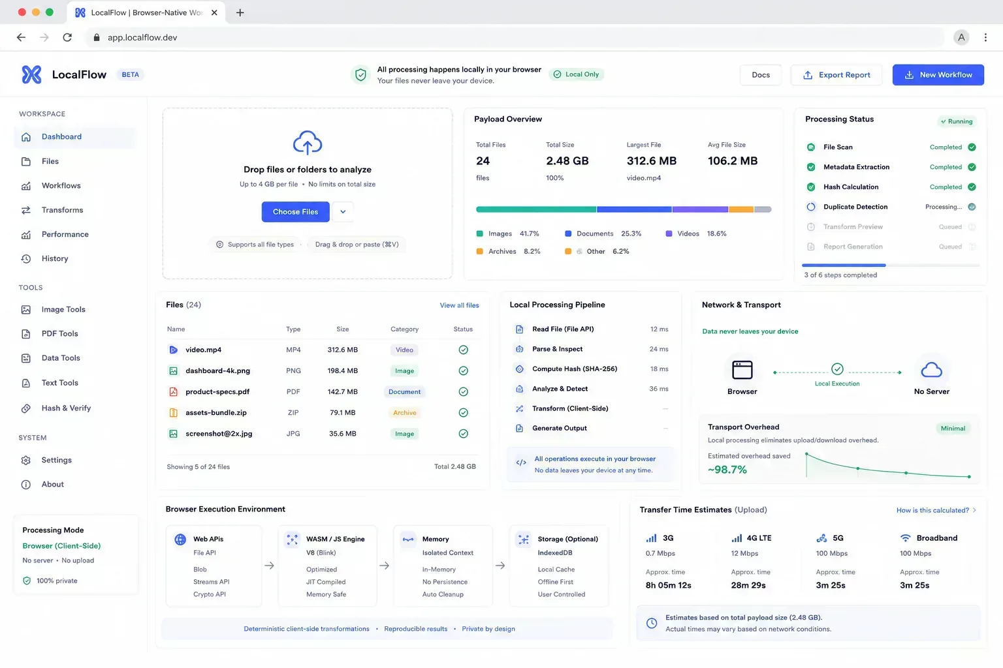Click the product-specs.pdf status checkmark
This screenshot has width=1003, height=668.
[x=463, y=391]
